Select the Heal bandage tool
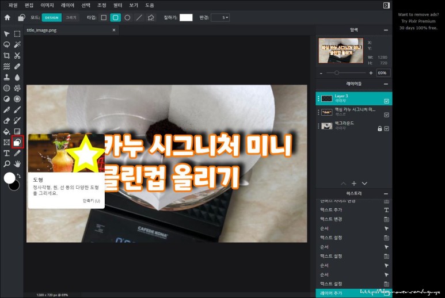 (17, 66)
